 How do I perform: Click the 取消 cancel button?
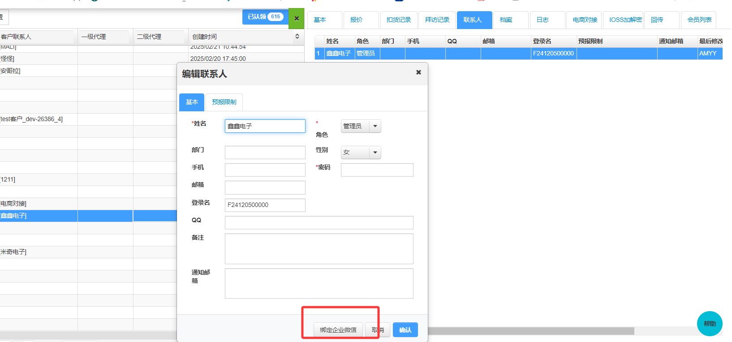[378, 330]
